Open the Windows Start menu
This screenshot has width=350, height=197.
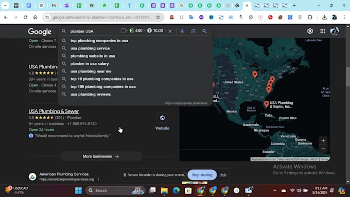[x=78, y=190]
